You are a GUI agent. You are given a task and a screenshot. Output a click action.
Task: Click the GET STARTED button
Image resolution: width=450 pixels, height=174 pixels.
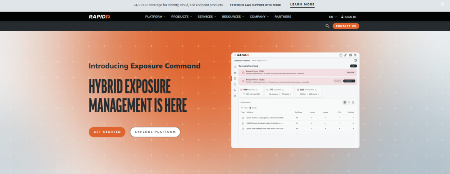pos(107,132)
